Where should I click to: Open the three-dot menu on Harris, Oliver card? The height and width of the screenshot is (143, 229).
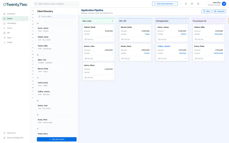point(112,65)
